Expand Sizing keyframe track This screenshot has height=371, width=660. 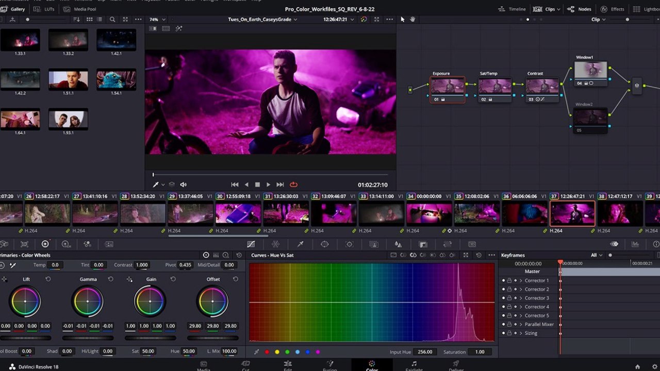(x=521, y=333)
